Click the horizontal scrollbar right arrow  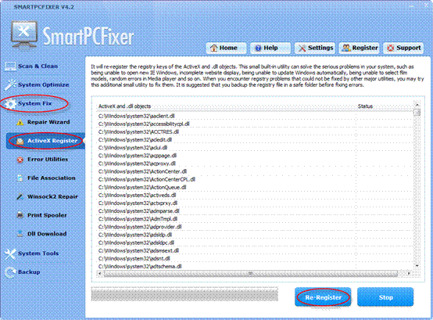click(409, 274)
